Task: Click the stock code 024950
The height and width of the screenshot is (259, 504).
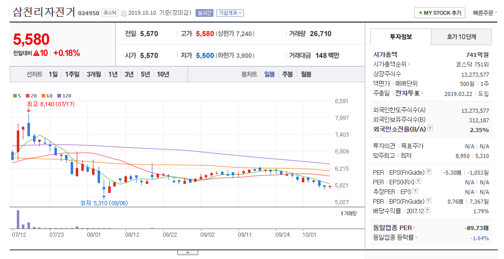Action: pyautogui.click(x=89, y=14)
